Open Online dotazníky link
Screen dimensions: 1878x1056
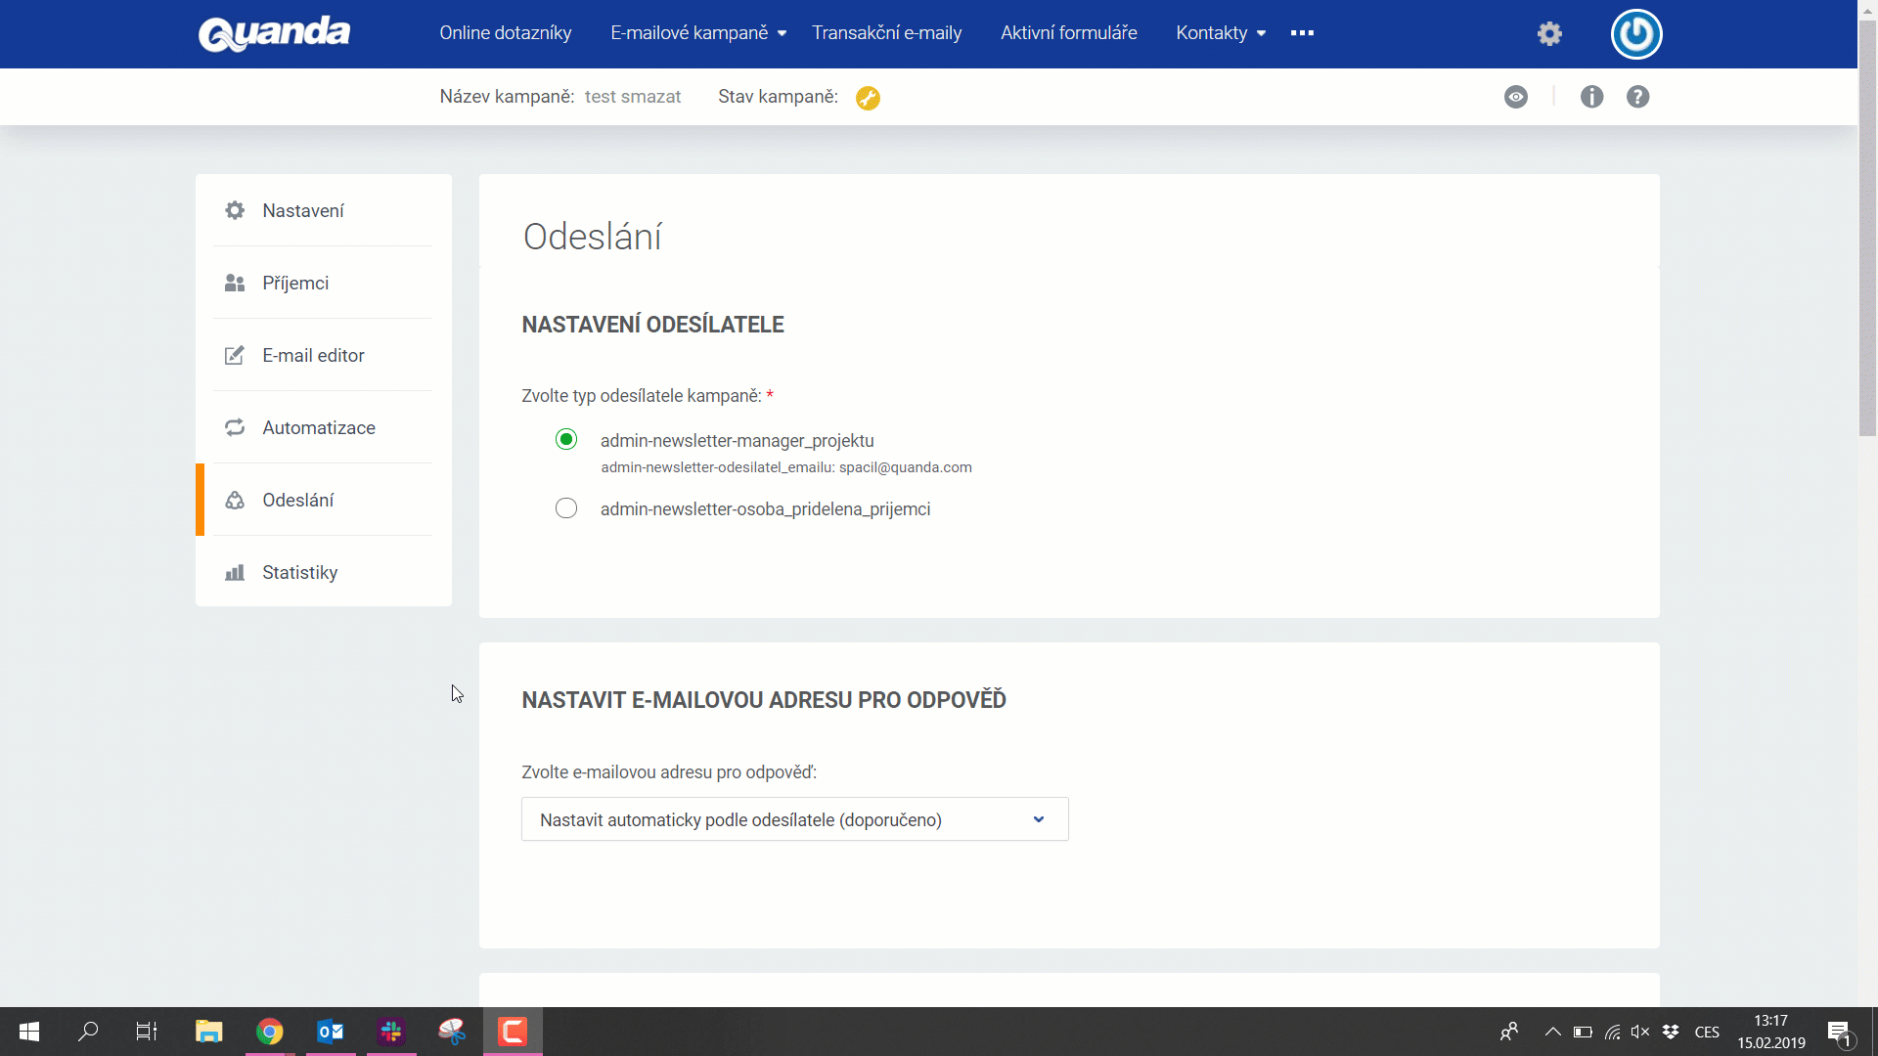[x=505, y=33]
